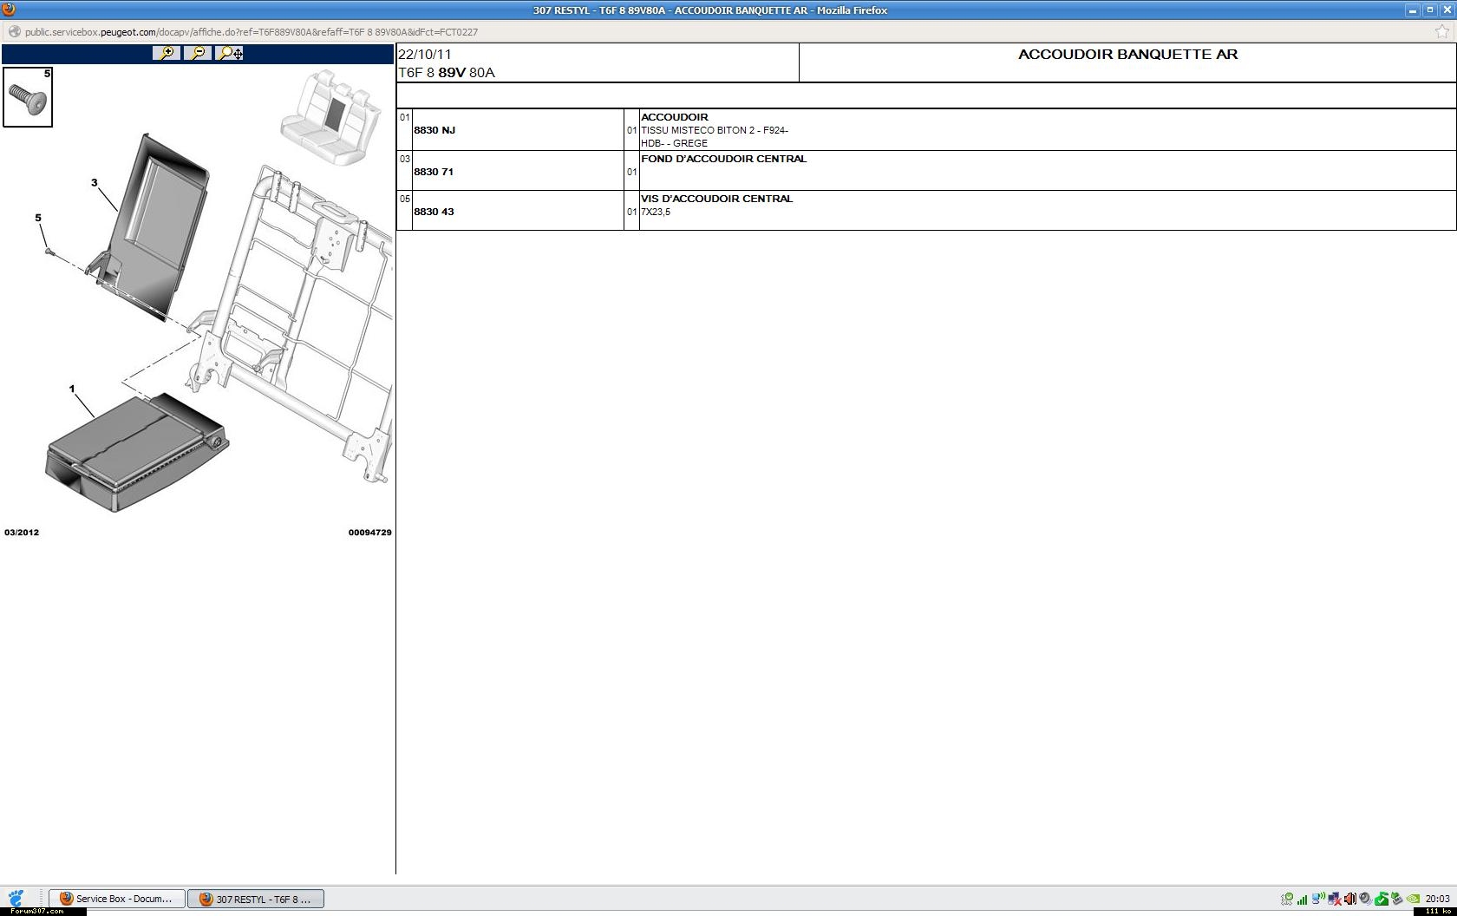Screen dimensions: 1457x916
Task: Select the ACCOUDOIR description row
Action: 1047,130
